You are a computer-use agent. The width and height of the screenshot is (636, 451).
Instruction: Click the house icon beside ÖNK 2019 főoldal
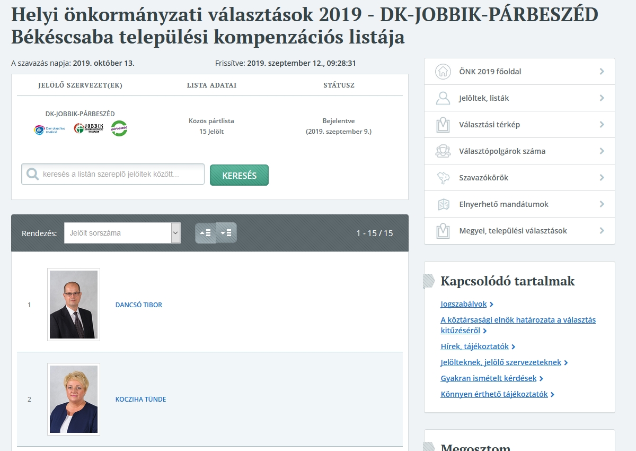coord(443,72)
